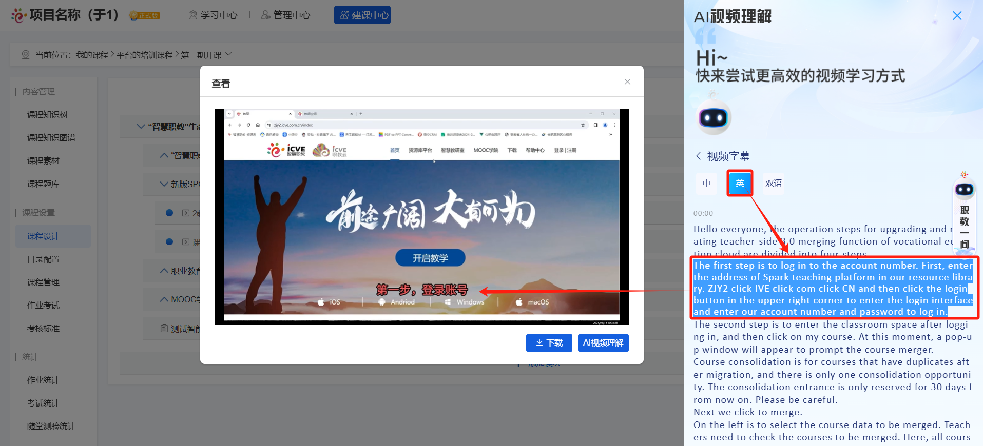Select 课程设计 in the sidebar
This screenshot has height=446, width=983.
point(53,236)
